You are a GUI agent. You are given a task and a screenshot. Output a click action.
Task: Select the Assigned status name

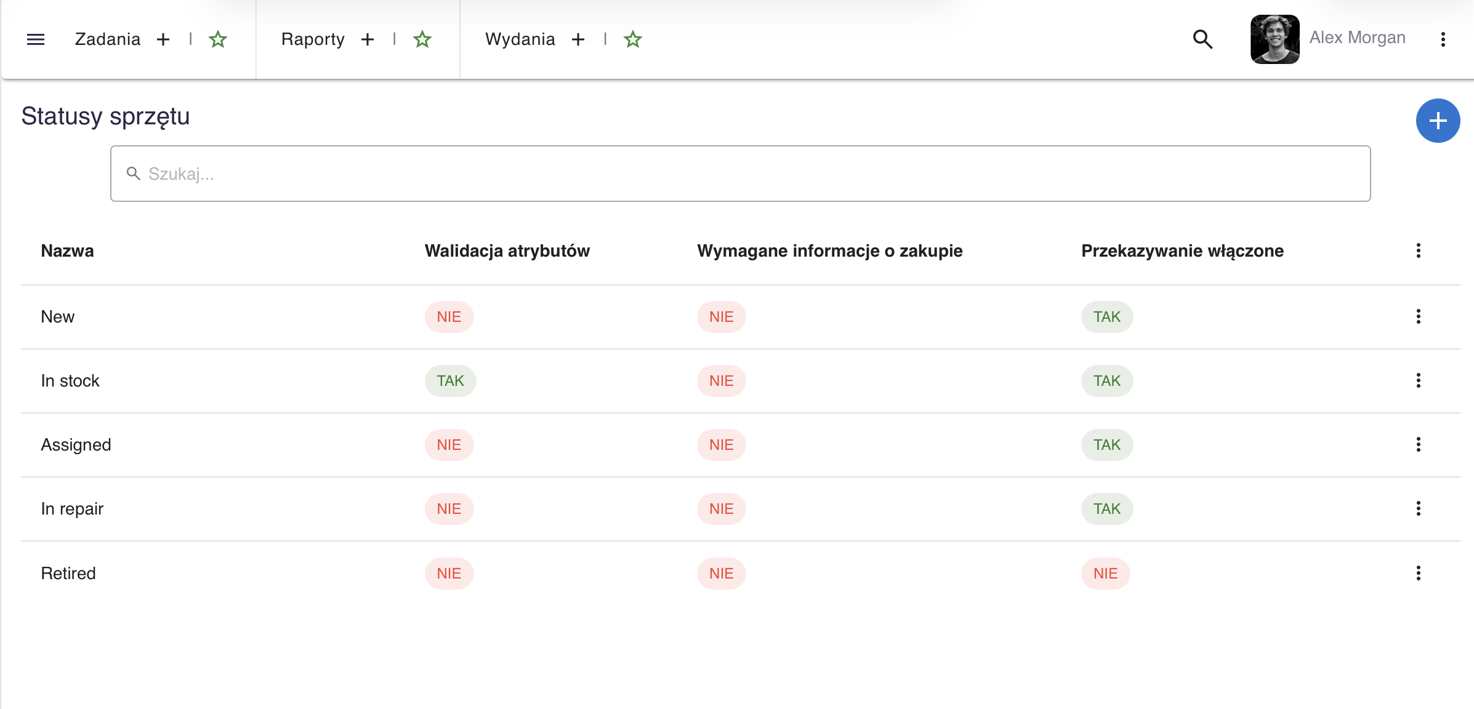pos(76,445)
